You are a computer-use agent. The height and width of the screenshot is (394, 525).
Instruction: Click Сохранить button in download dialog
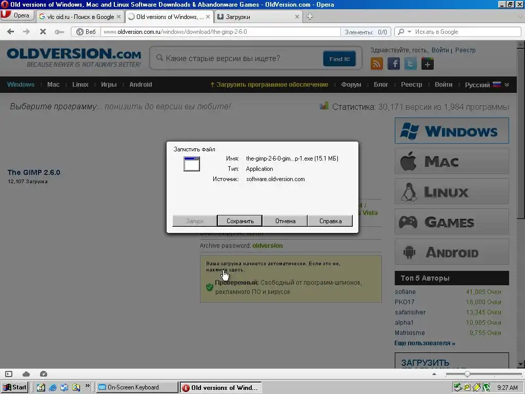[240, 221]
